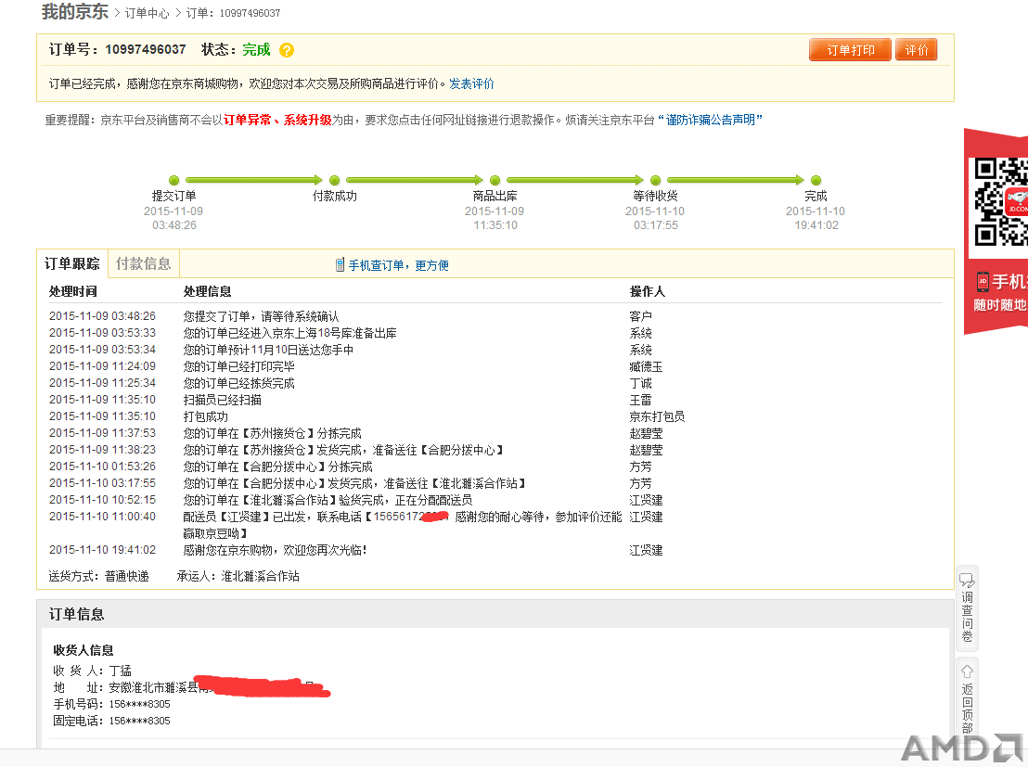Switch to the 订单跟踪 tab

72,263
